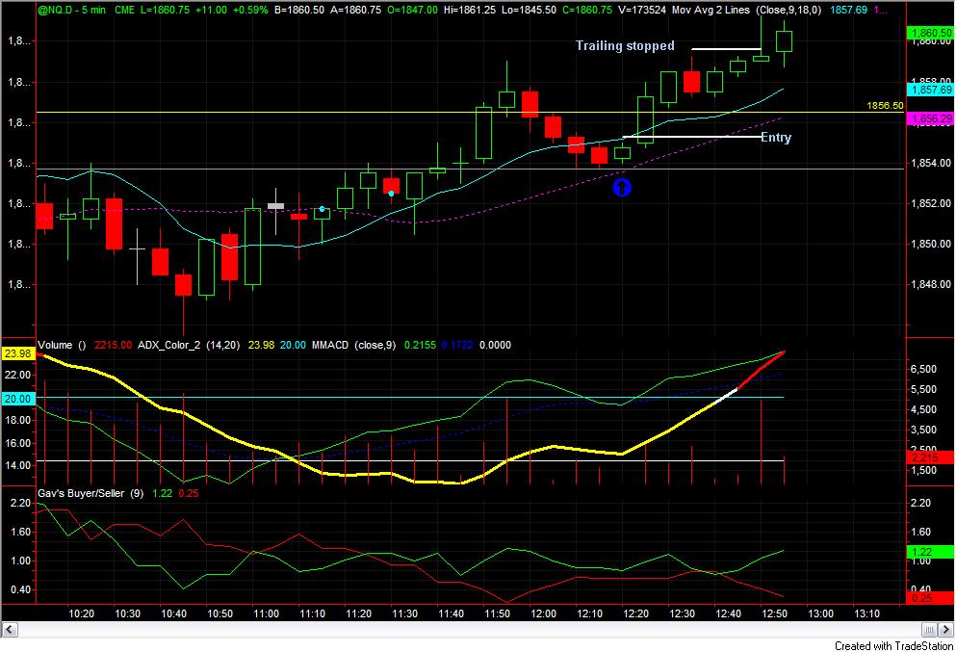Click the cyan 20.00 left axis tag
Viewport: 956px width, 652px height.
tap(17, 399)
